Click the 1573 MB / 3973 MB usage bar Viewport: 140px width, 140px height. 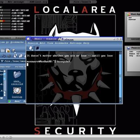[5, 16]
